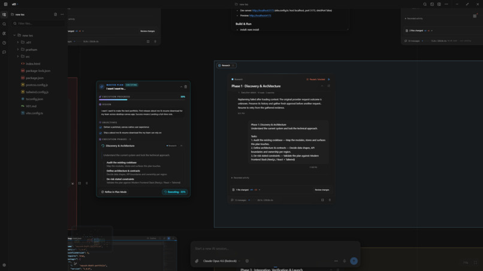
Task: Click the "De-risk stated constraints" task
Action: tap(120, 179)
